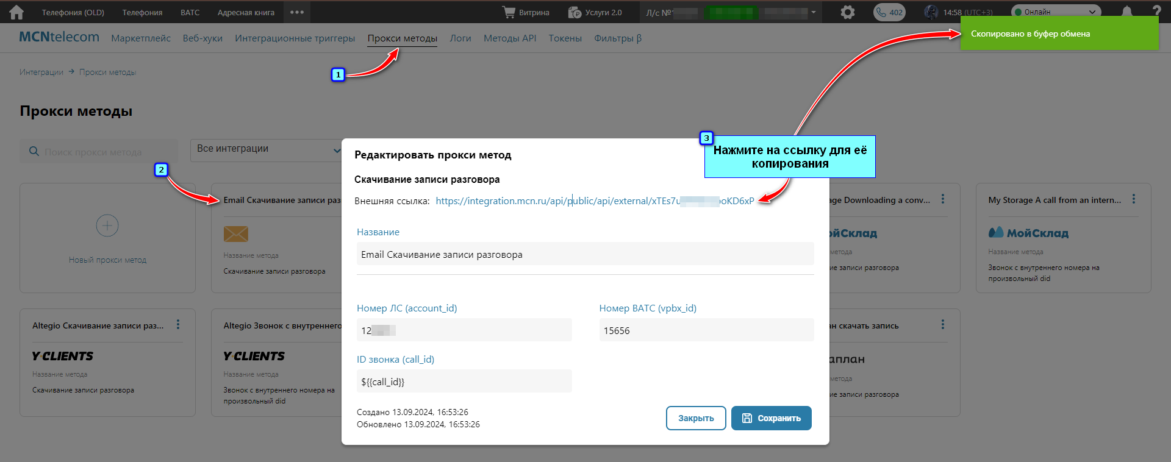1171x462 pixels.
Task: Go to the home icon in top bar
Action: point(16,12)
